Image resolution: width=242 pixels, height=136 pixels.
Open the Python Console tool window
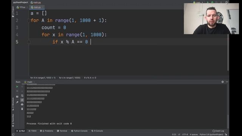79,131
